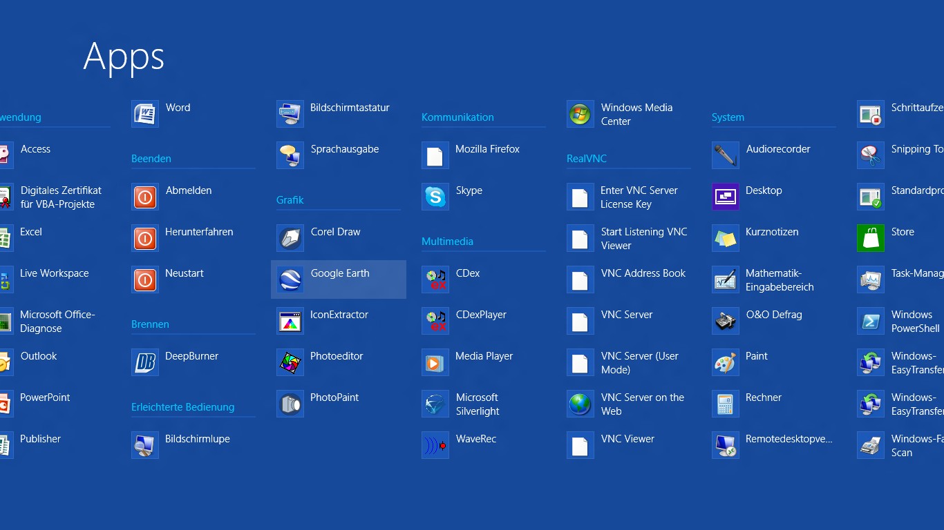
Task: Click the Audiorecorder microphone icon
Action: [726, 155]
